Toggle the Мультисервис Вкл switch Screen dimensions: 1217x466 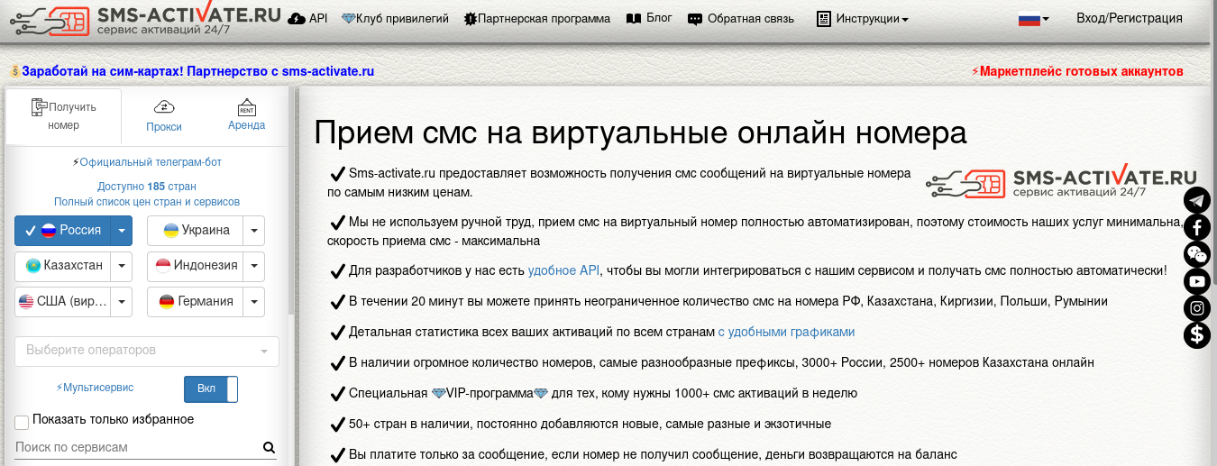click(x=211, y=389)
